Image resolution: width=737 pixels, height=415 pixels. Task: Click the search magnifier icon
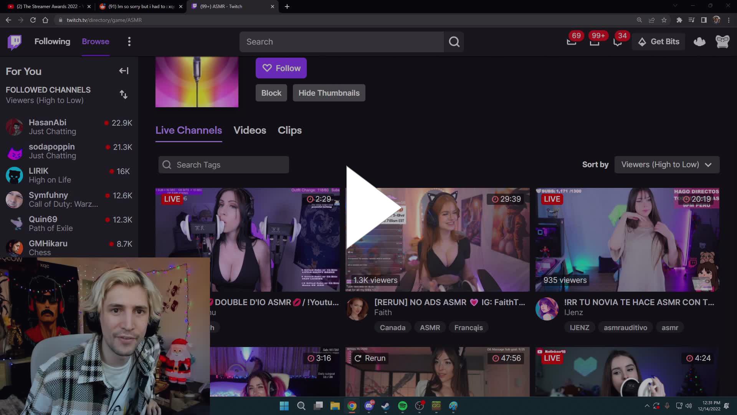pos(454,41)
